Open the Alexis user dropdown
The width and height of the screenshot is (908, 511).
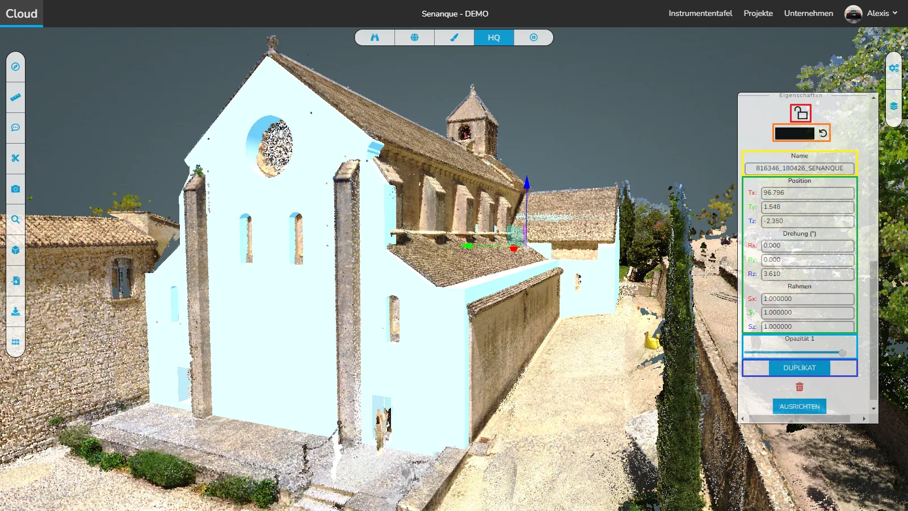[x=872, y=14]
